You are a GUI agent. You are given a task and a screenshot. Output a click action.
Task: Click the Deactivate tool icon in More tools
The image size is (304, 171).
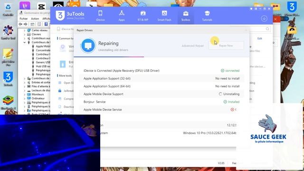(x=60, y=106)
